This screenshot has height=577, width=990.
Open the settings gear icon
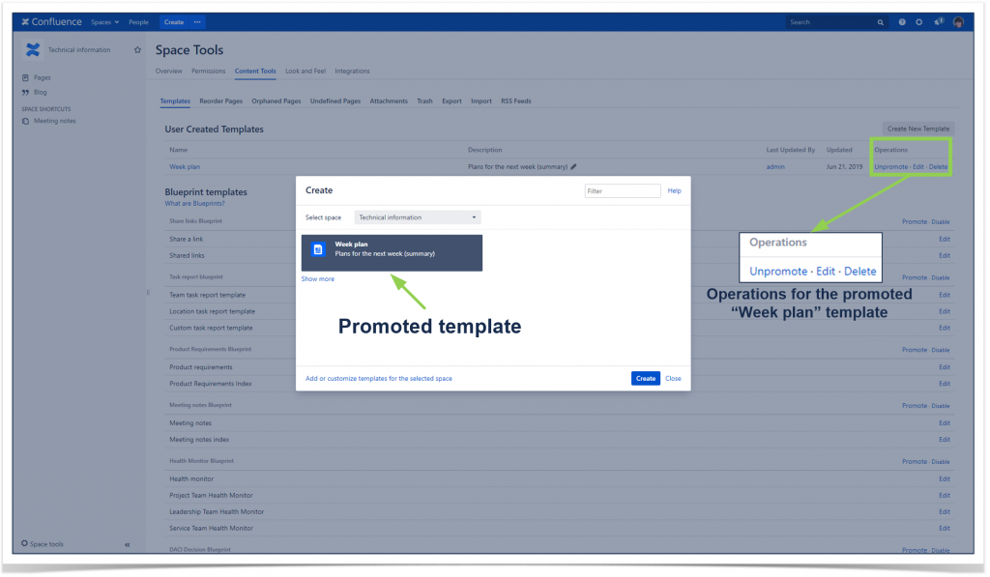pyautogui.click(x=919, y=21)
